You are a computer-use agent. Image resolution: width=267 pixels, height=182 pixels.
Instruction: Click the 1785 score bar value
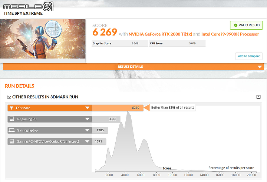click(100, 130)
